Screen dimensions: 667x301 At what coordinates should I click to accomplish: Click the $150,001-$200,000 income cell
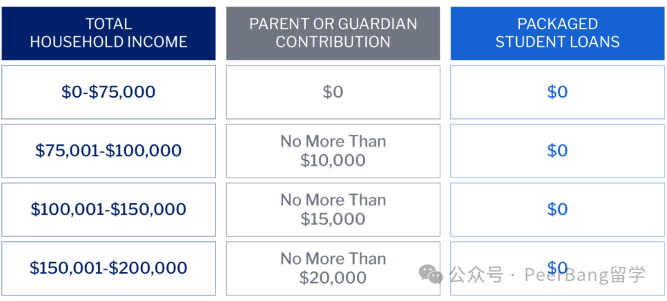pos(109,268)
